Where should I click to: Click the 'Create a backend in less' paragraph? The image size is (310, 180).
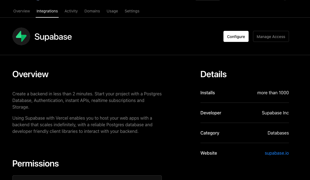coord(87,100)
